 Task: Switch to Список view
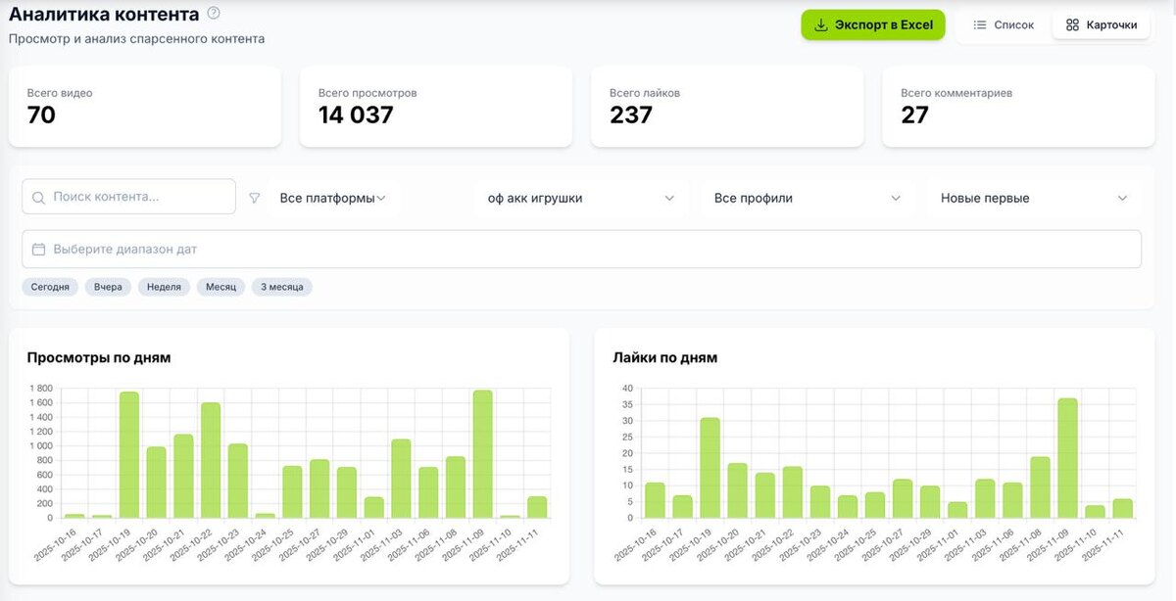[1003, 24]
